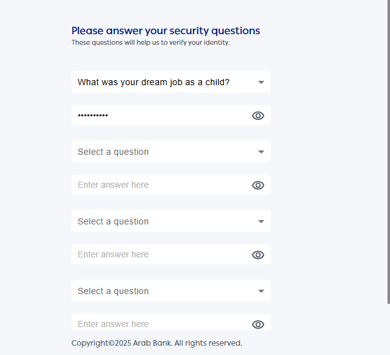
Task: Click the arrow of fourth question selector
Action: pos(261,291)
